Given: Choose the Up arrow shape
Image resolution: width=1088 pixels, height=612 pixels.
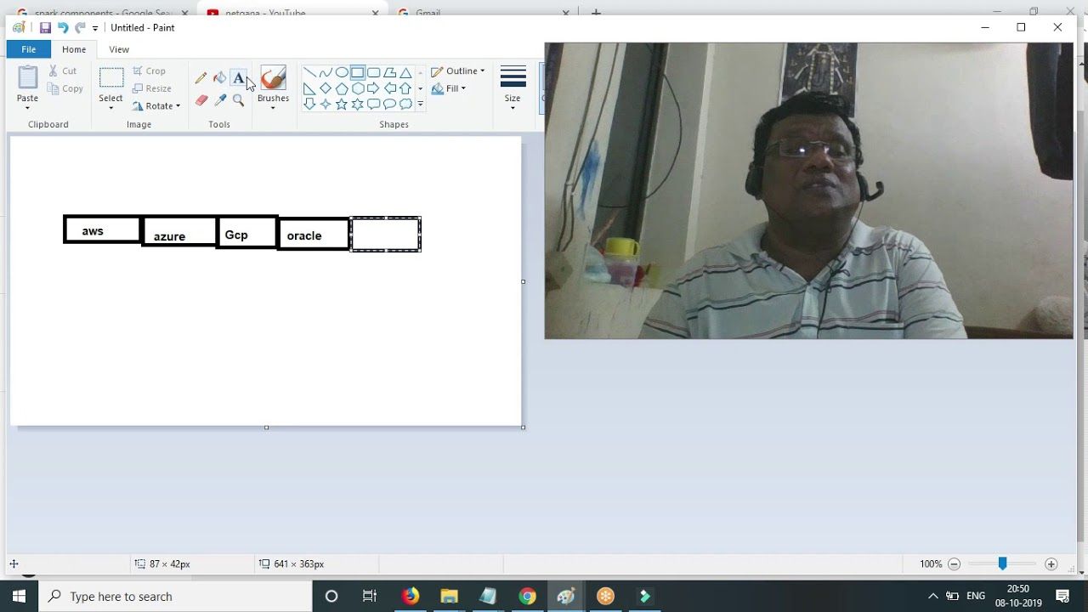Looking at the screenshot, I should 406,88.
